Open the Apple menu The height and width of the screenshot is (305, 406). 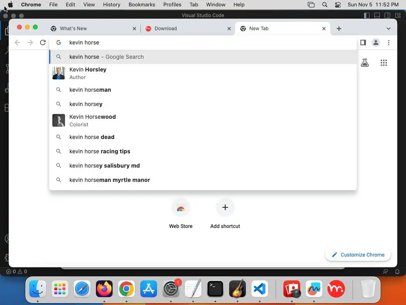click(x=10, y=5)
